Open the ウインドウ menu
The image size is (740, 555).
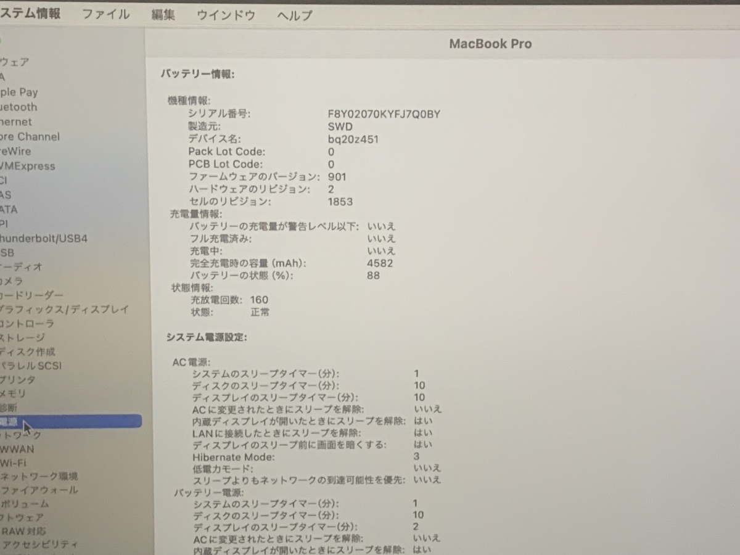tap(226, 14)
